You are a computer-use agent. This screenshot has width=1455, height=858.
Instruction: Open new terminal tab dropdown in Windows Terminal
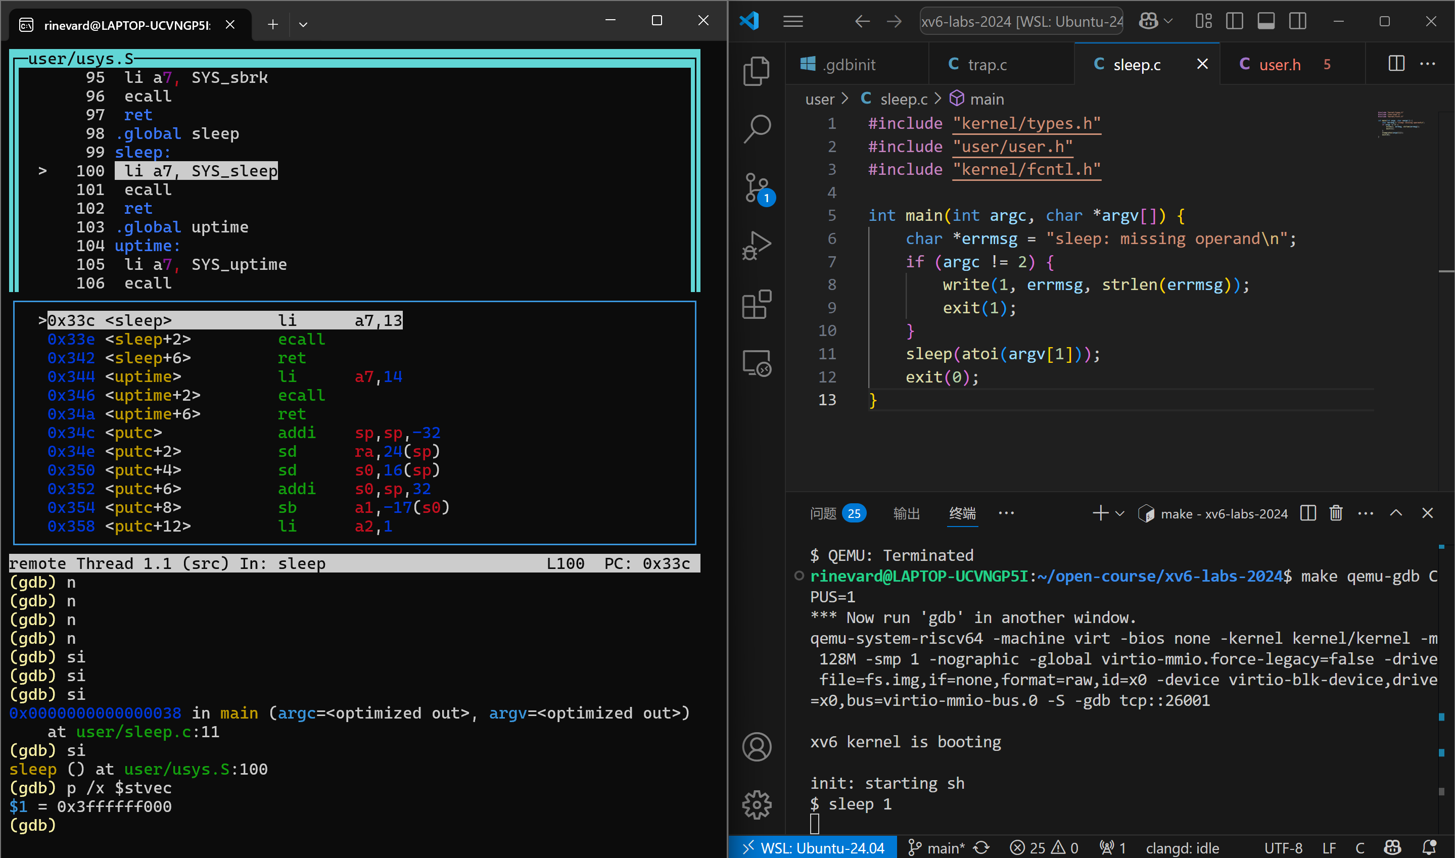[x=303, y=24]
